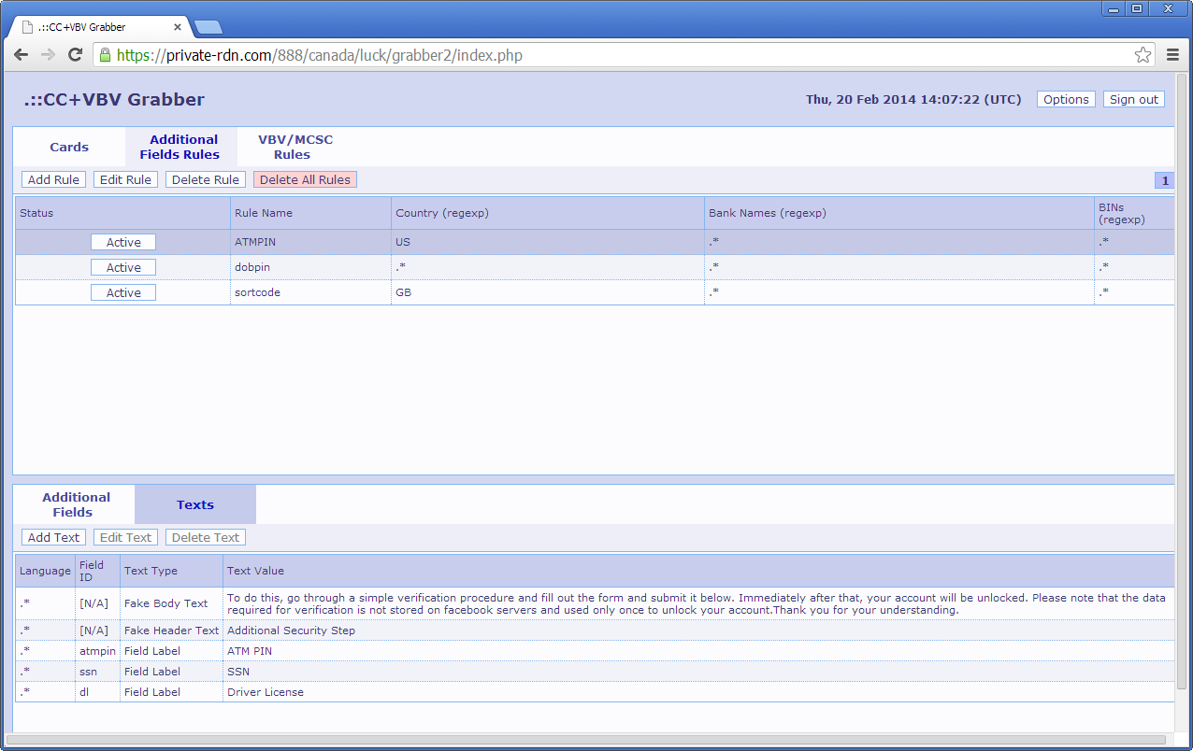Click the Delete Rule button
This screenshot has width=1193, height=751.
point(206,179)
